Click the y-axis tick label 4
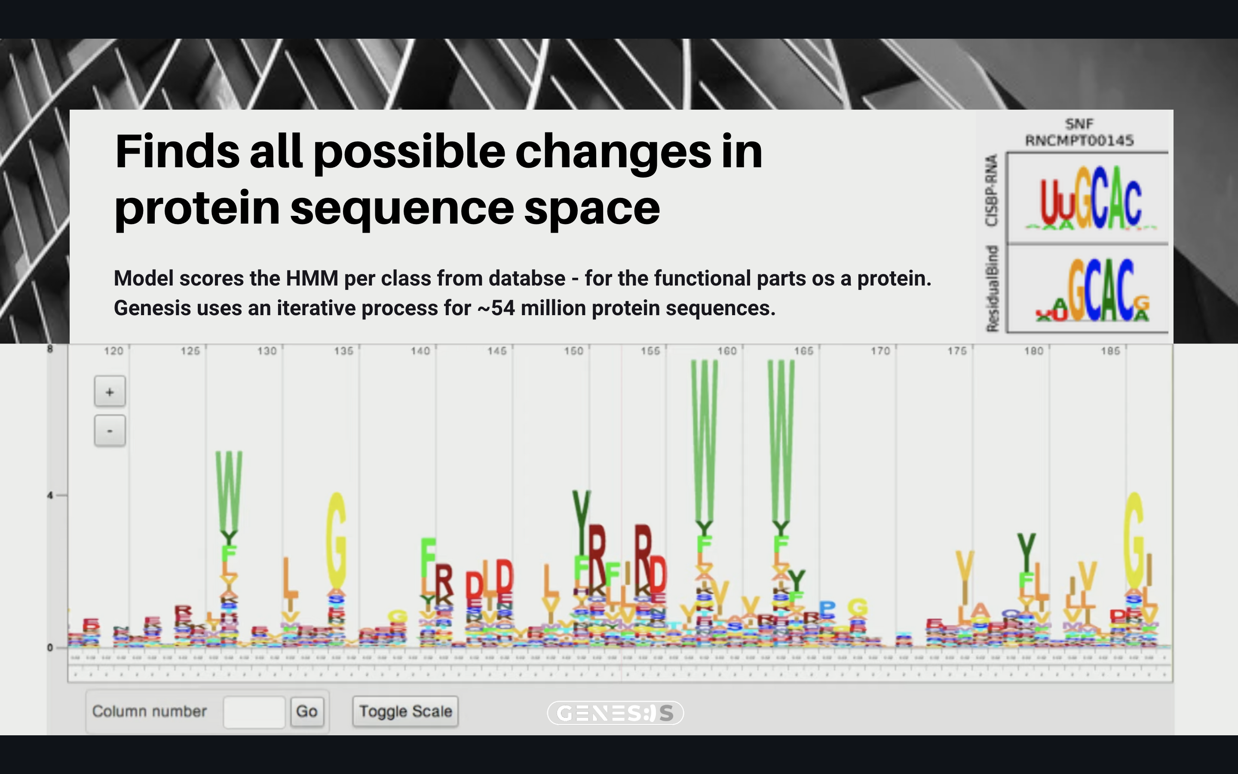This screenshot has width=1238, height=774. pos(50,495)
